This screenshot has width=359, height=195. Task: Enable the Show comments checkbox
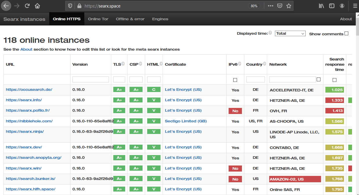[x=346, y=34]
